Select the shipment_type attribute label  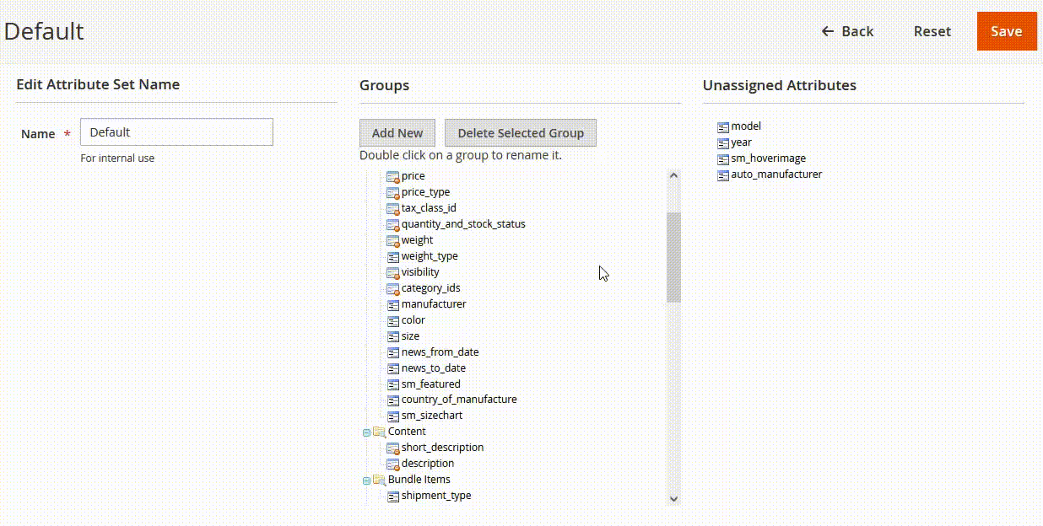coord(436,496)
